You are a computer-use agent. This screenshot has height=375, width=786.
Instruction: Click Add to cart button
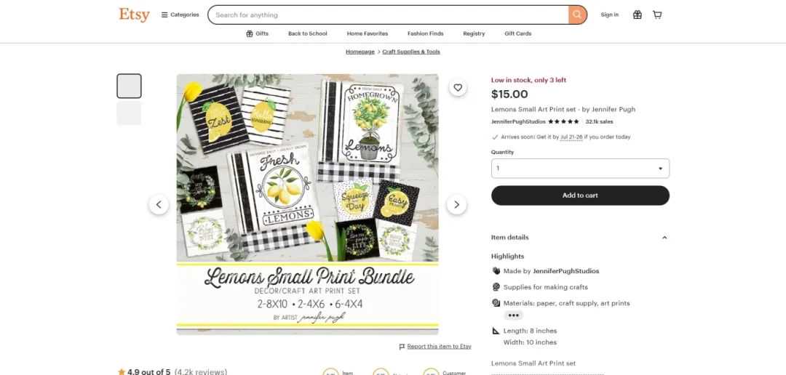(580, 195)
